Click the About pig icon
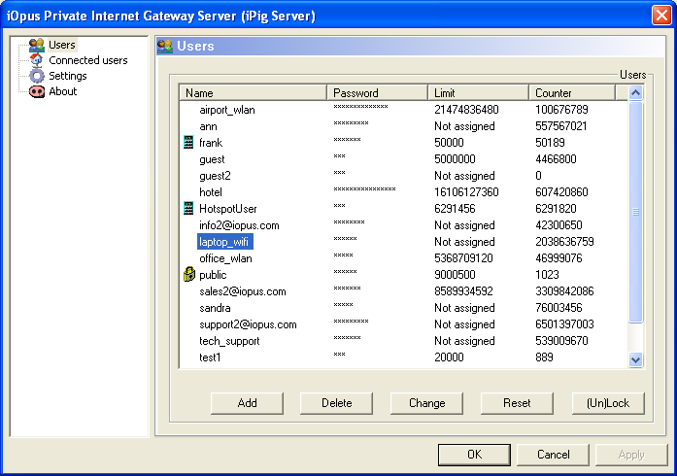The height and width of the screenshot is (476, 677). [x=37, y=91]
